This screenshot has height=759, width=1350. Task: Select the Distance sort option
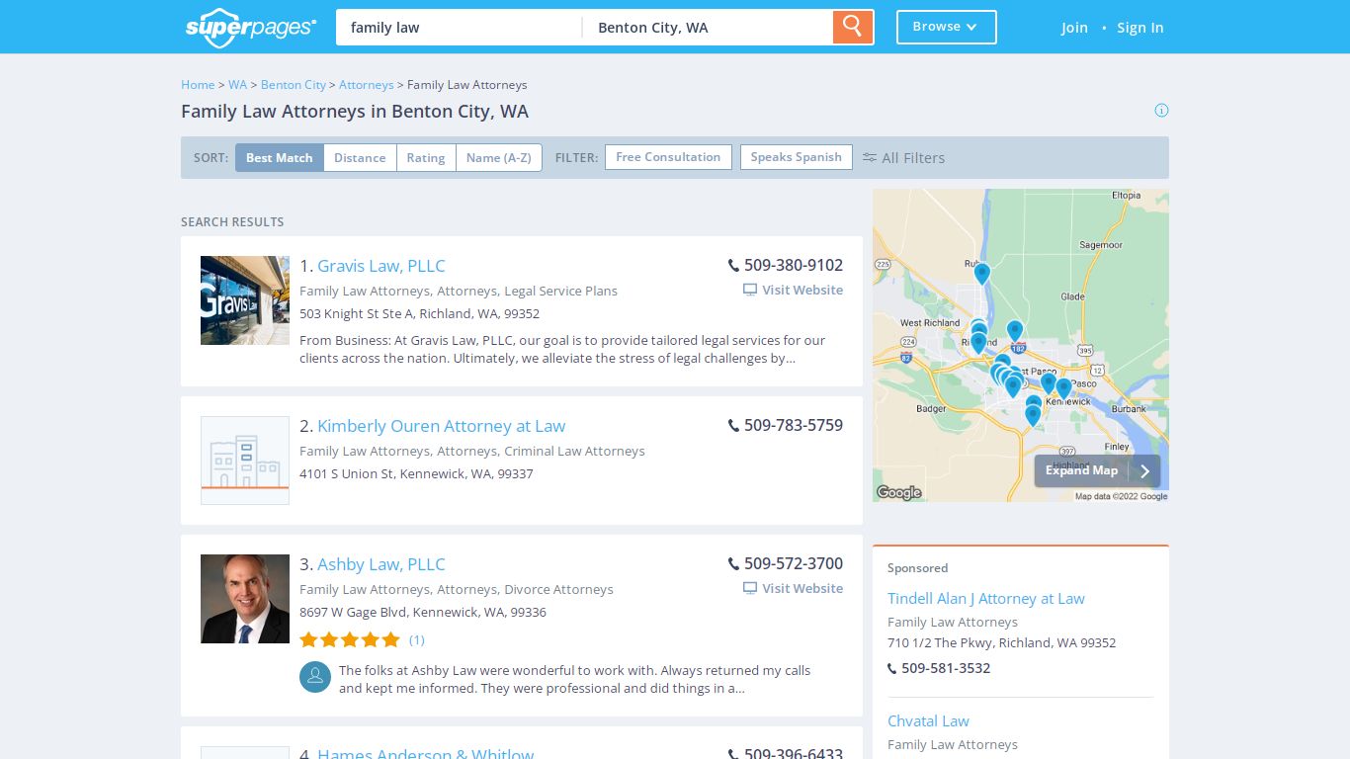pyautogui.click(x=360, y=158)
